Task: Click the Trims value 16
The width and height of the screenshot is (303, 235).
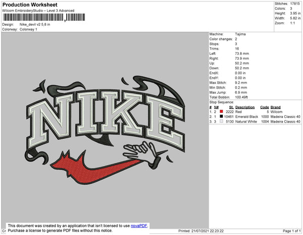Action: pos(237,49)
